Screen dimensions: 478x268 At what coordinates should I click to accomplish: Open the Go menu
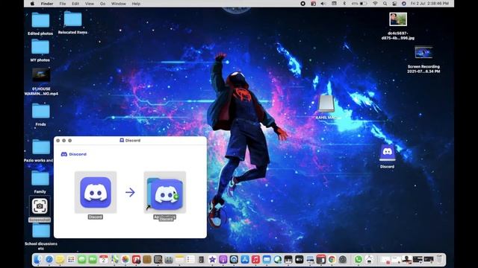pos(103,4)
